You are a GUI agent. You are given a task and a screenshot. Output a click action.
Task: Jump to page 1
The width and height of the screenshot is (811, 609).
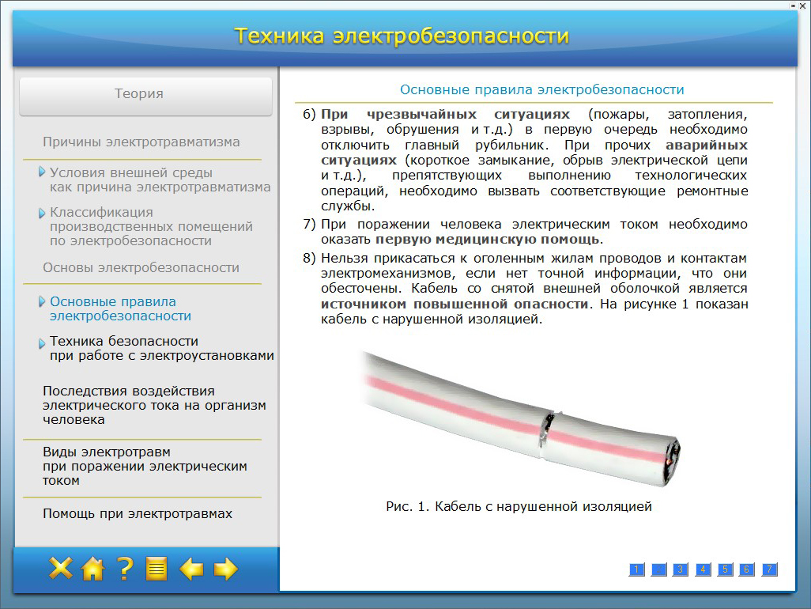point(636,569)
